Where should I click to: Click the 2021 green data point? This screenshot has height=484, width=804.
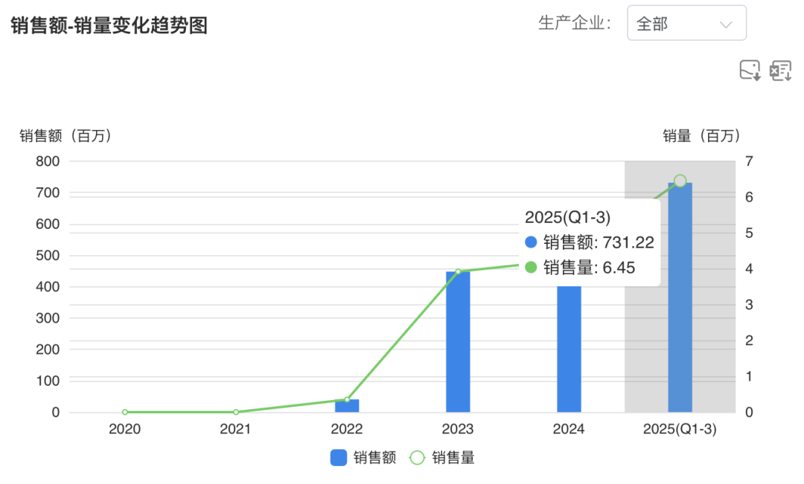click(x=236, y=412)
